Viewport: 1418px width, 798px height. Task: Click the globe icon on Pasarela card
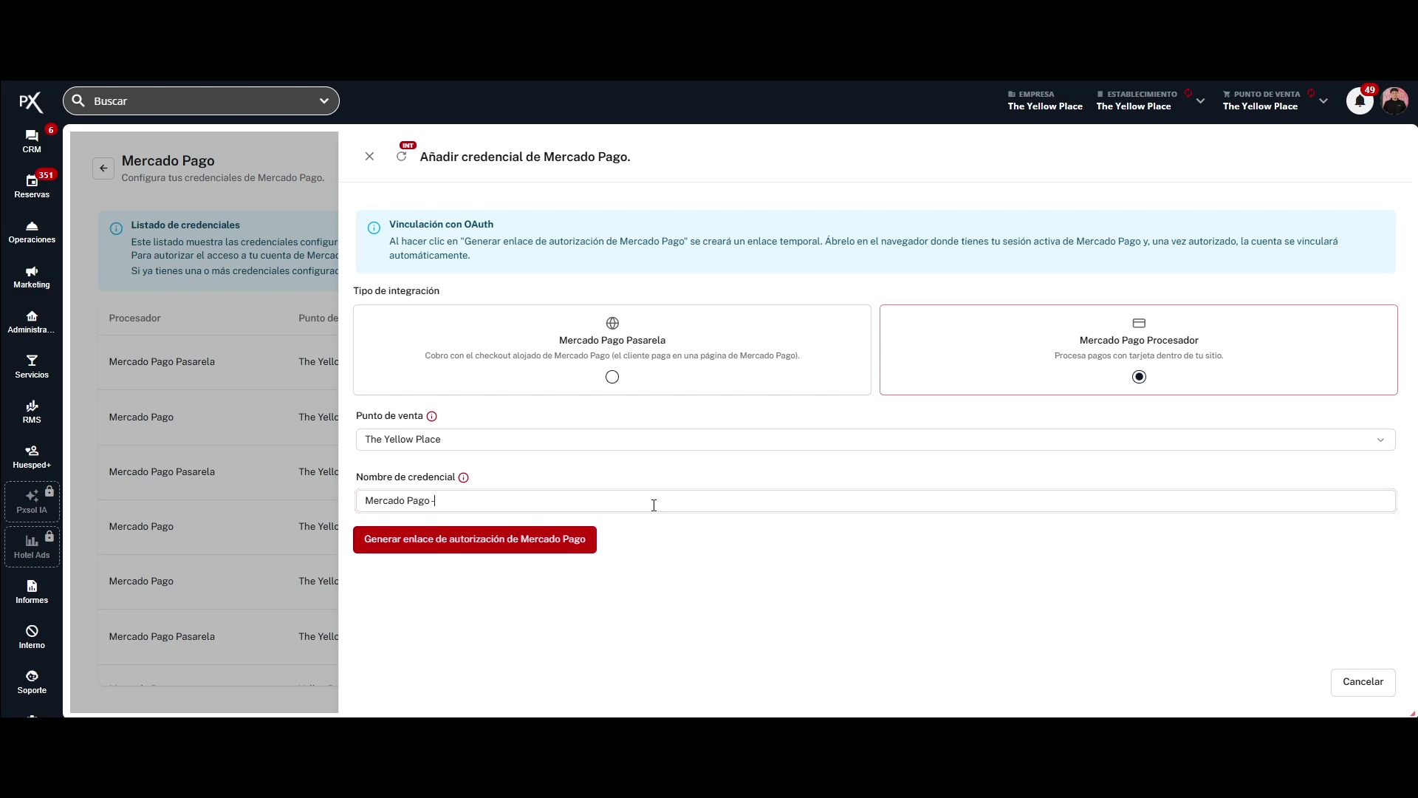click(612, 323)
